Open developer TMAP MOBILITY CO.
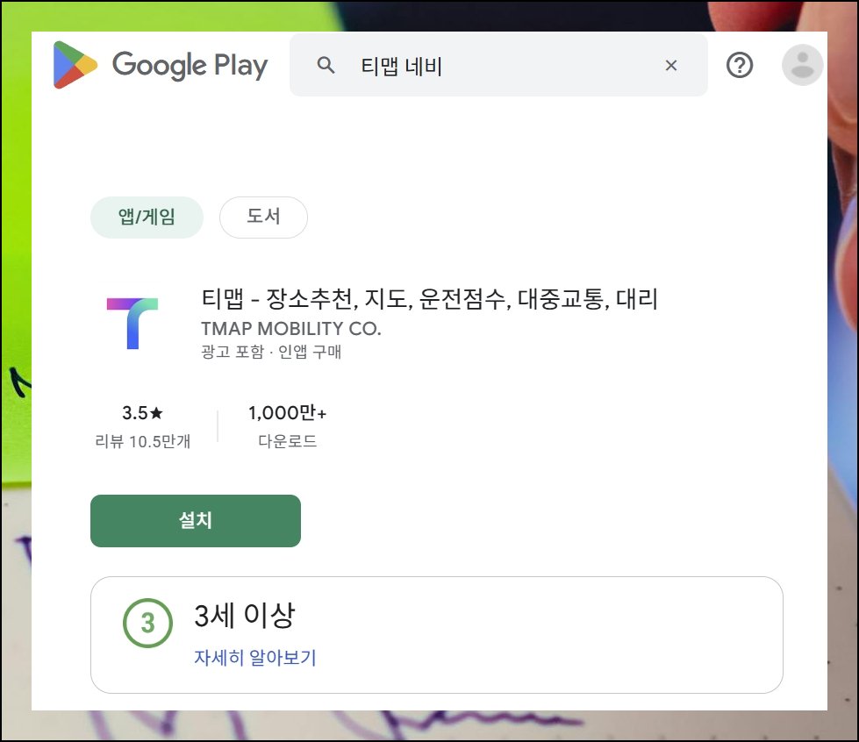Viewport: 859px width, 742px height. tap(291, 328)
